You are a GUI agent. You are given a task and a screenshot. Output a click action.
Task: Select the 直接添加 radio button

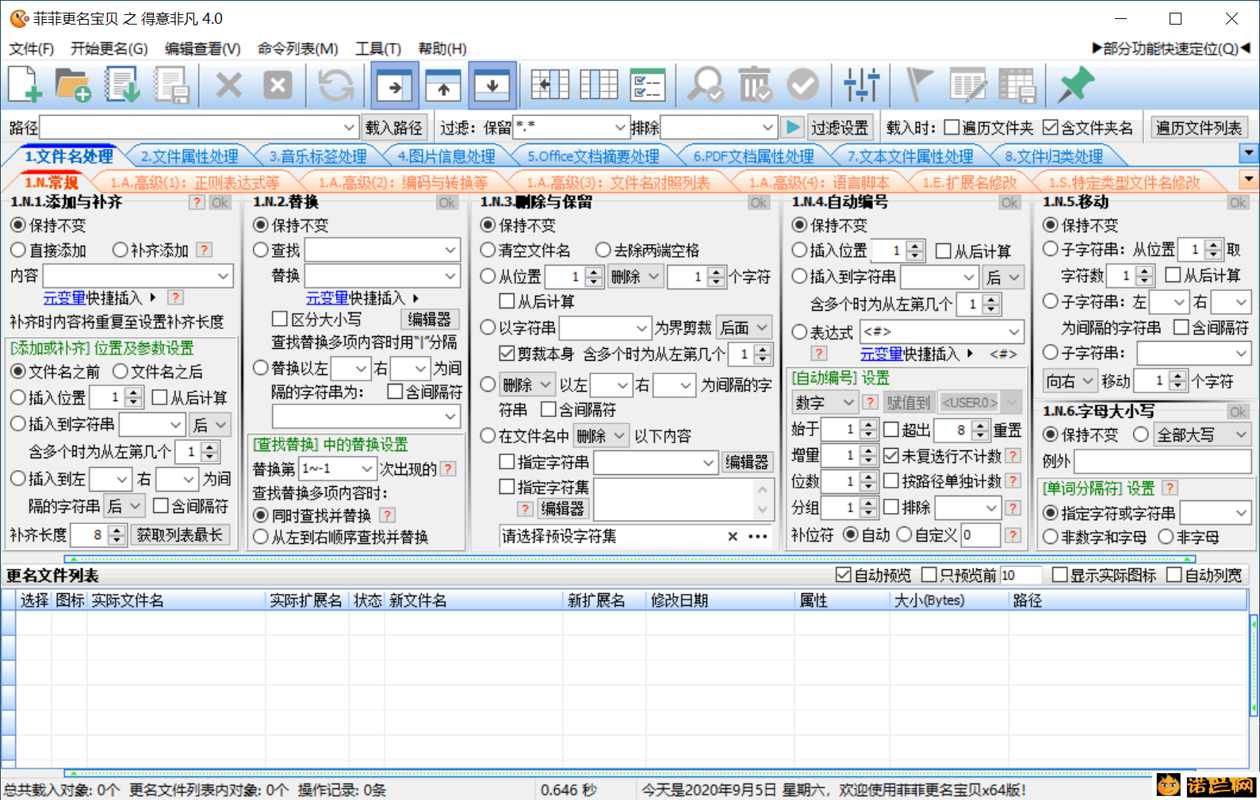click(18, 251)
